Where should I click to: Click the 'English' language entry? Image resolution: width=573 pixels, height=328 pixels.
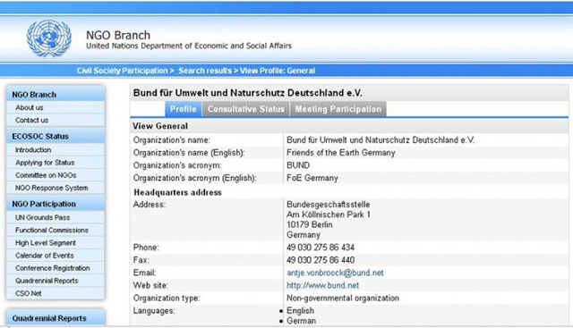301,310
